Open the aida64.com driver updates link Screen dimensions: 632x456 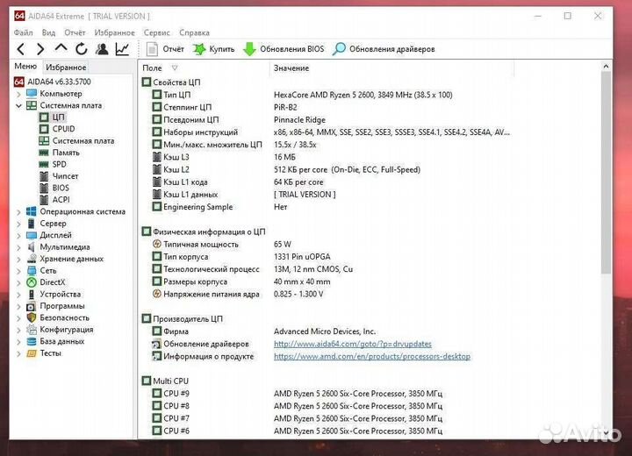353,345
